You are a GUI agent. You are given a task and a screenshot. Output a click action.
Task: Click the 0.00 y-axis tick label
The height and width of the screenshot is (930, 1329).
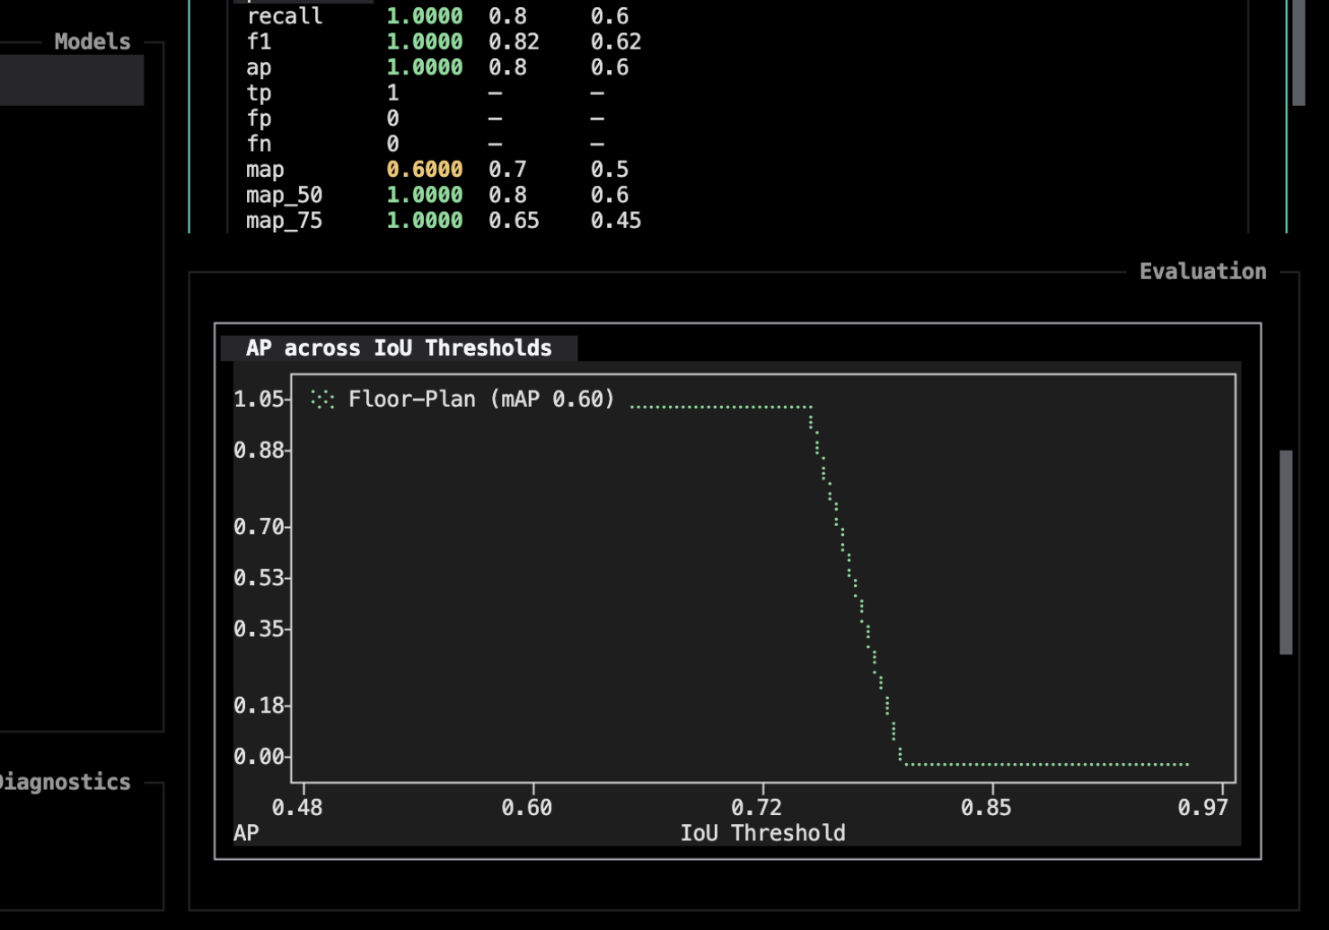coord(259,756)
